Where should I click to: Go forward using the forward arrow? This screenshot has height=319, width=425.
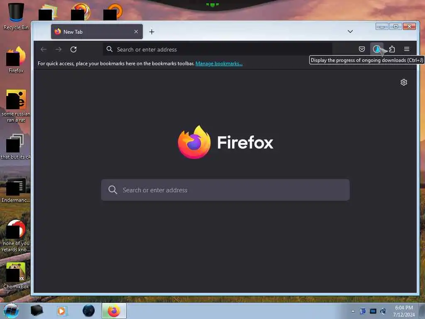[x=58, y=49]
